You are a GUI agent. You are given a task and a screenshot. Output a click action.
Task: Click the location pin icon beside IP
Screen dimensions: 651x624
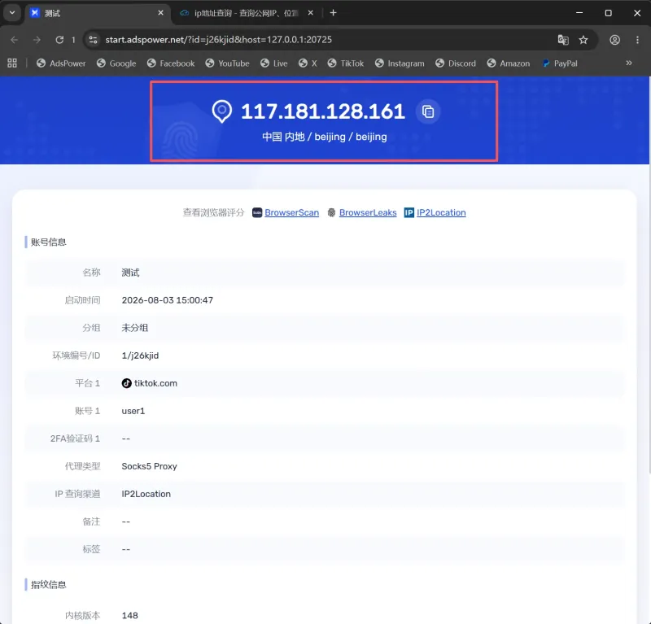(222, 111)
